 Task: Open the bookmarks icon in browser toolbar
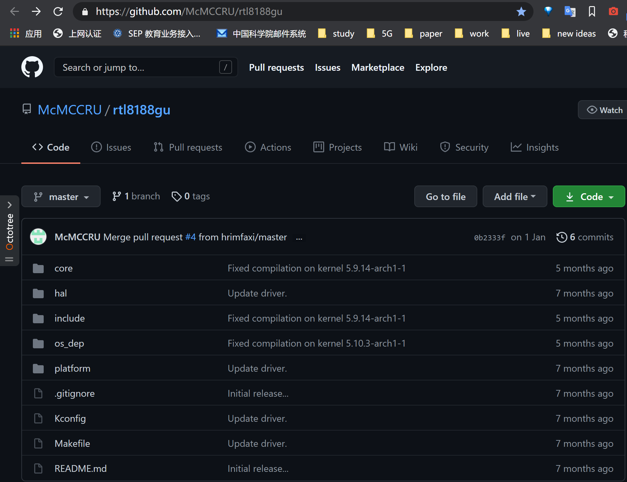click(592, 11)
